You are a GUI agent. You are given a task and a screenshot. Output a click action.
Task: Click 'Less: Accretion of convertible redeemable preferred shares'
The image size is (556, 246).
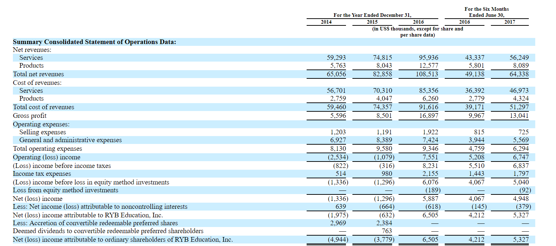coord(95,223)
